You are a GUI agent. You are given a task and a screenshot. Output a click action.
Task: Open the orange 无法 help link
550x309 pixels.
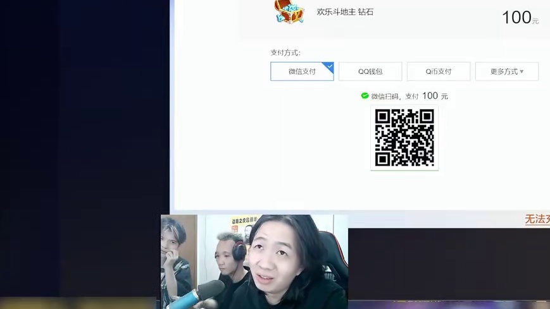pyautogui.click(x=537, y=219)
